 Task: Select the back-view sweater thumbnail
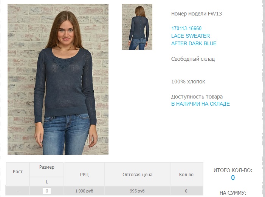pos(137,27)
